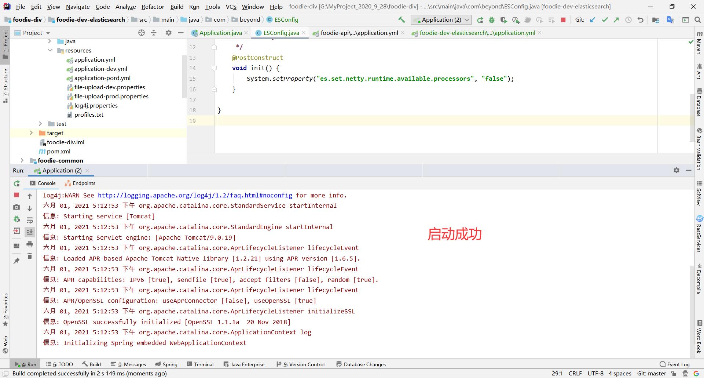Open the Terminal tool window button
Image resolution: width=704 pixels, height=378 pixels.
click(200, 364)
